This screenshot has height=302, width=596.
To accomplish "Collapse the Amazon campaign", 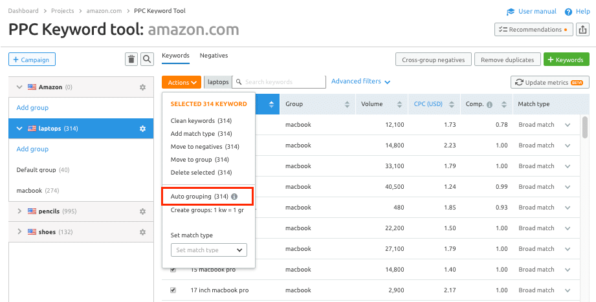I will tap(19, 87).
